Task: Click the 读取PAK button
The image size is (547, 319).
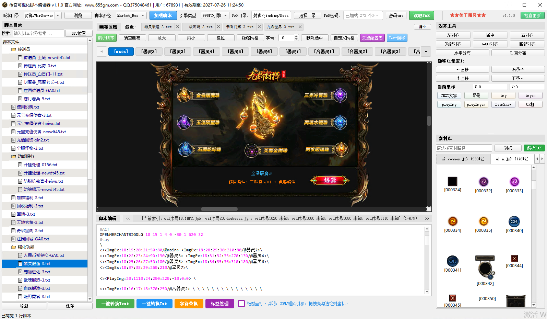Action: pyautogui.click(x=421, y=15)
